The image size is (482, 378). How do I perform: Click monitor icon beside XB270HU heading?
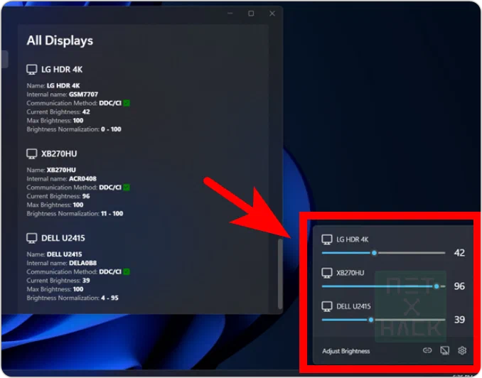point(32,153)
